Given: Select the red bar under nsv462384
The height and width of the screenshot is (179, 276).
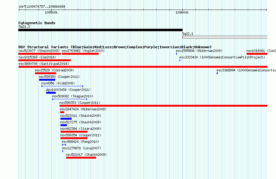Looking at the screenshot, I should coord(74,132).
